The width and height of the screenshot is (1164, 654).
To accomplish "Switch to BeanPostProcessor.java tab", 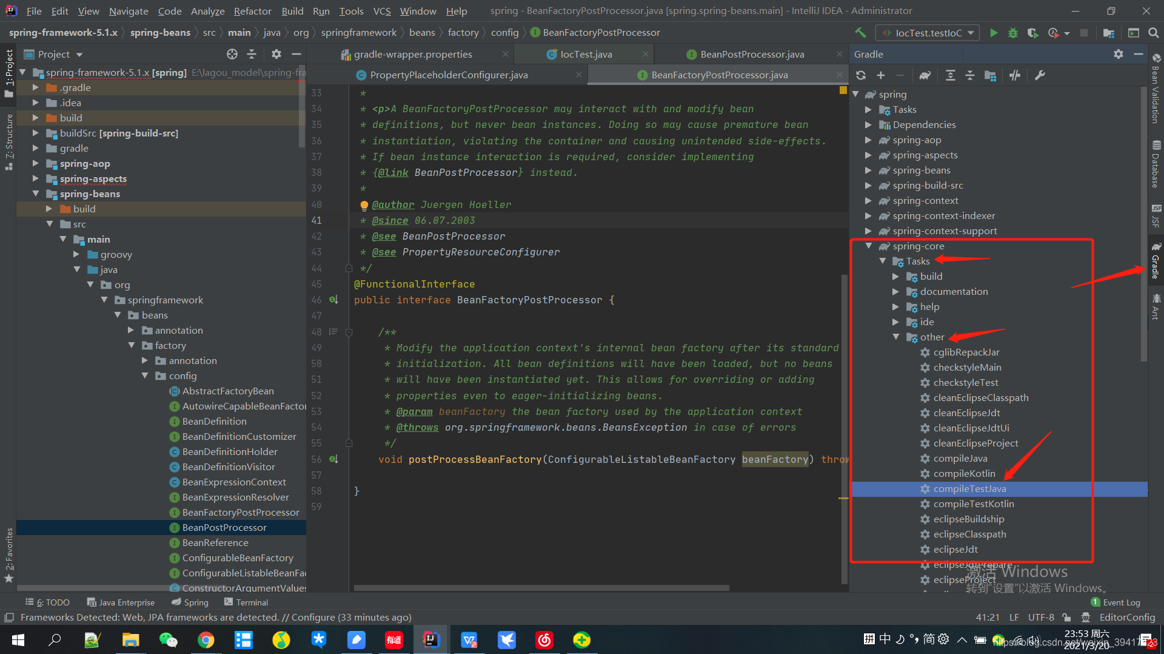I will 752,54.
